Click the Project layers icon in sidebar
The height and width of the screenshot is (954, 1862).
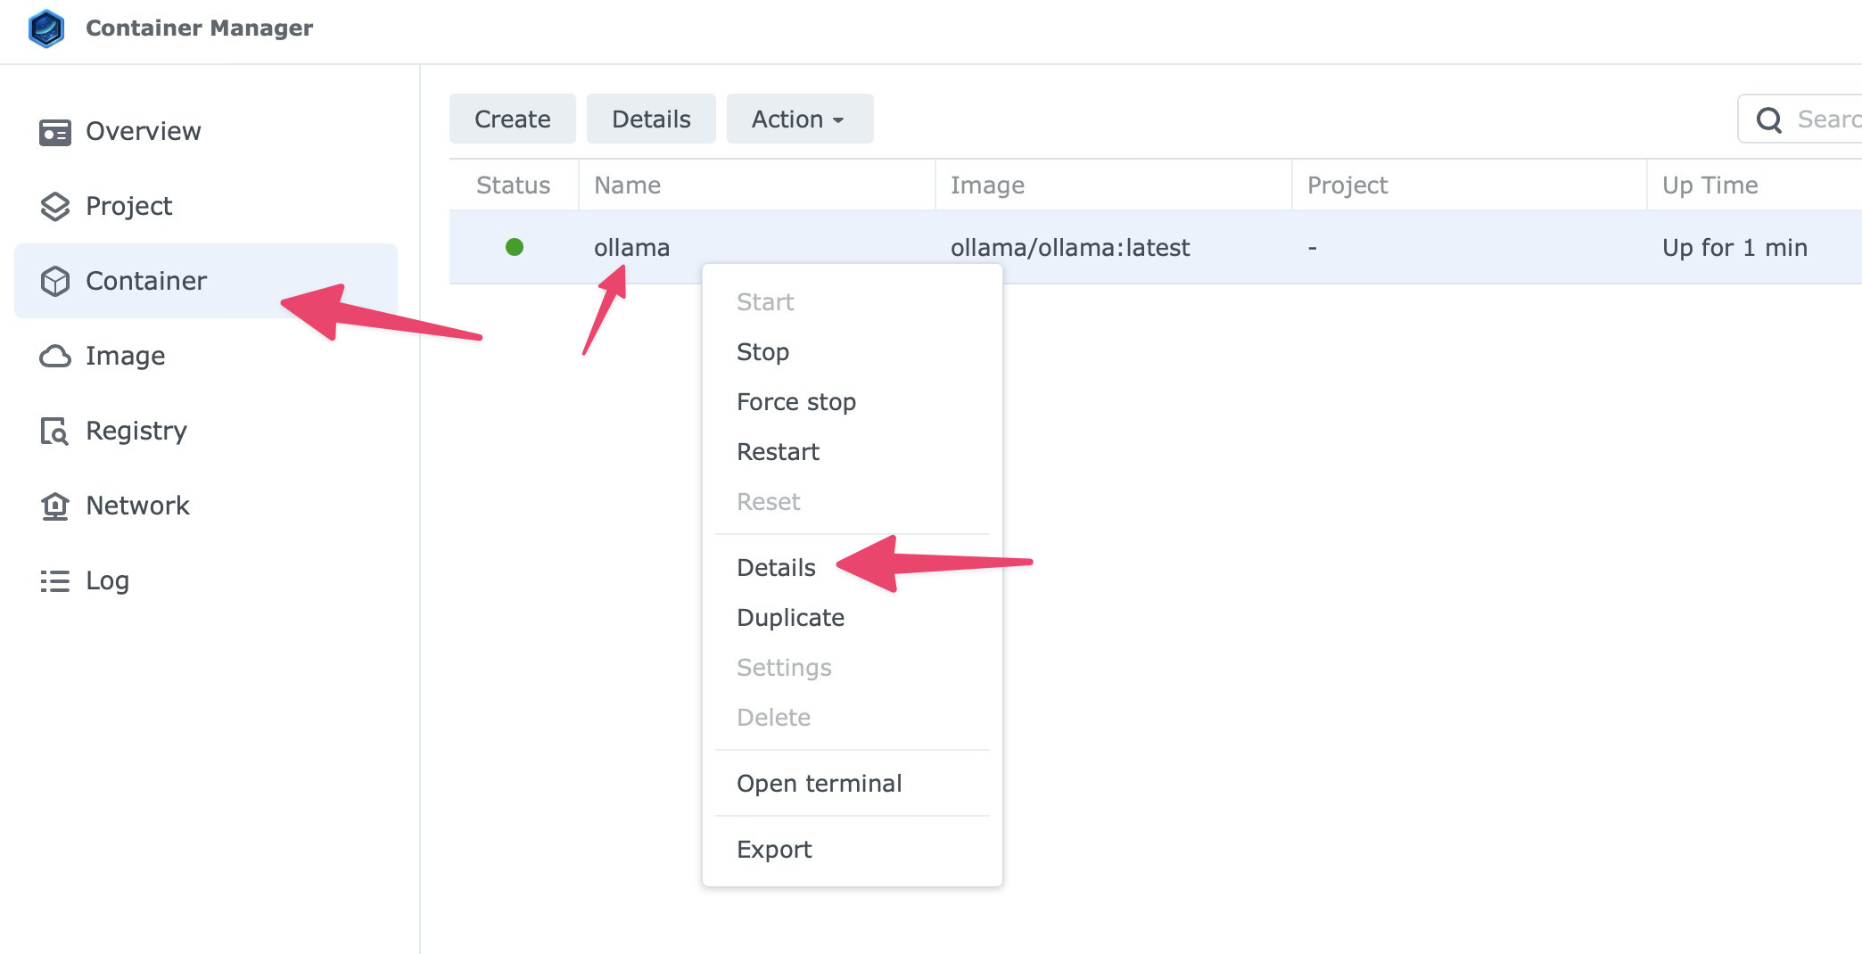[55, 207]
